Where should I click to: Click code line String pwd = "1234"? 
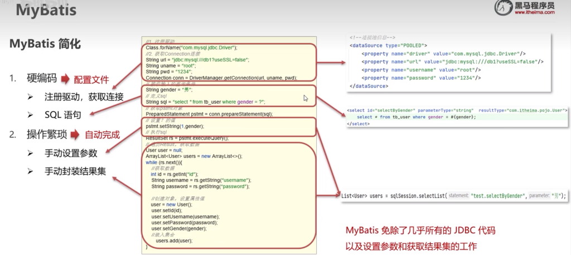pyautogui.click(x=168, y=72)
